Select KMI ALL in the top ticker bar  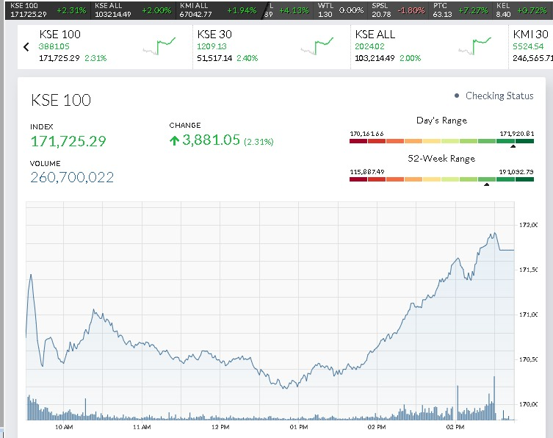tap(217, 10)
